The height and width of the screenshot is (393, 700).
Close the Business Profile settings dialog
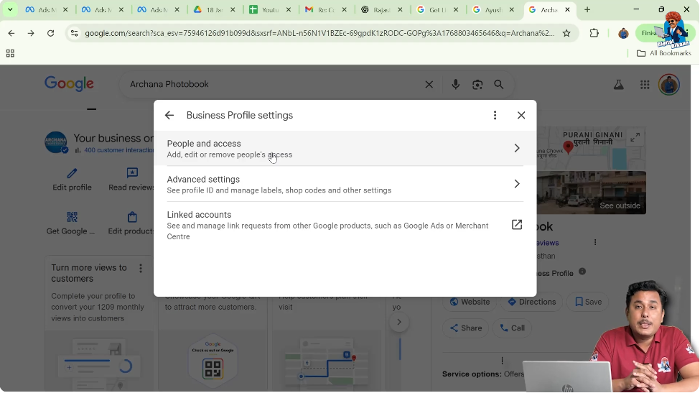(521, 115)
